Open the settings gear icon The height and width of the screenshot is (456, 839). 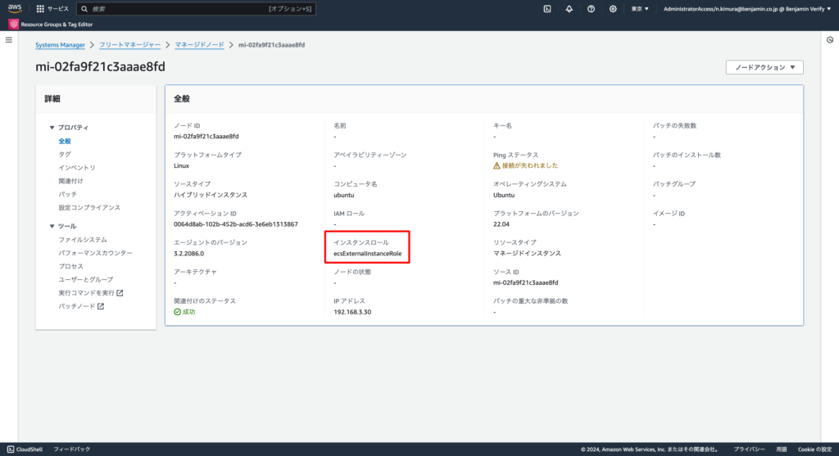pos(613,8)
